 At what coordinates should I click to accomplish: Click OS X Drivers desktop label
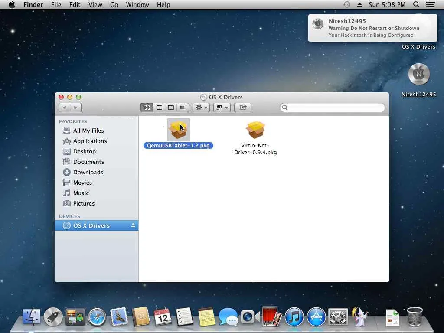tap(418, 47)
